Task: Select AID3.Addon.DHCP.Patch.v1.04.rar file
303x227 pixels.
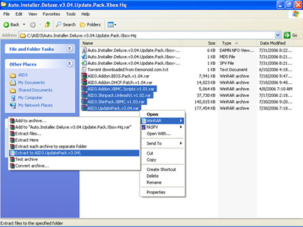Action: point(120,82)
